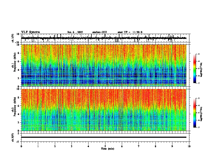Click the '5' tick on ch.3(V) axis
Viewport: 213px width, 164px height.
coord(19,133)
